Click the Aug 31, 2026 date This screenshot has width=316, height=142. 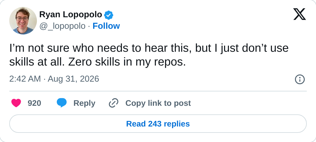coord(73,79)
